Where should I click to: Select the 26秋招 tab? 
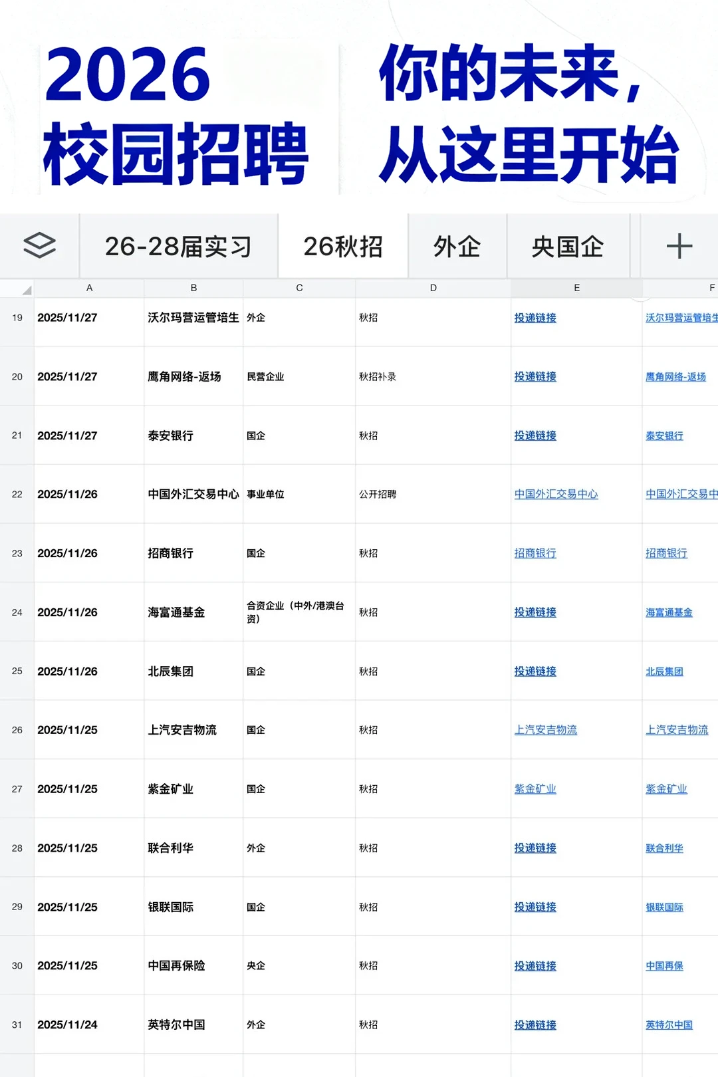[x=343, y=247]
